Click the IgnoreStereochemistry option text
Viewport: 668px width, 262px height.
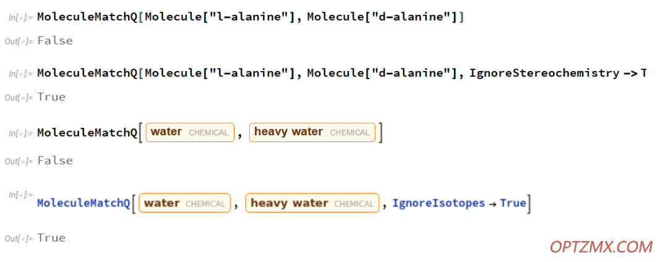point(544,73)
